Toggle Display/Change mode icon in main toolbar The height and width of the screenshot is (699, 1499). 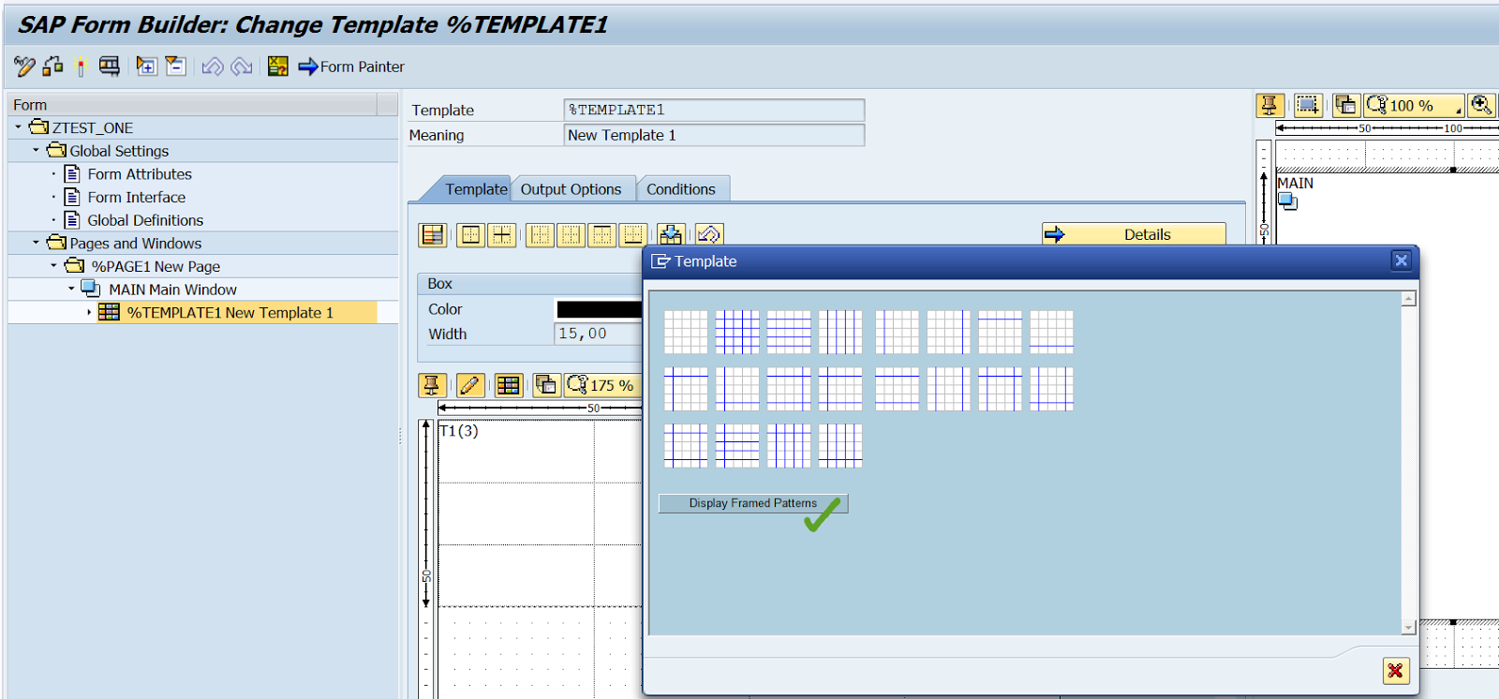24,67
